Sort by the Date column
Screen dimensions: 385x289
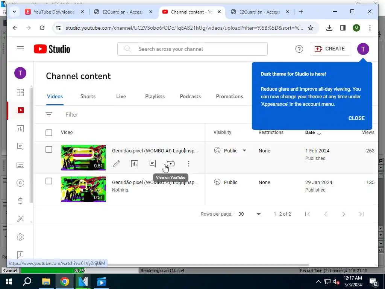(x=313, y=132)
